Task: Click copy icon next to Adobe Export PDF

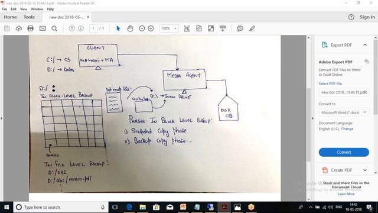Action: coord(367,62)
